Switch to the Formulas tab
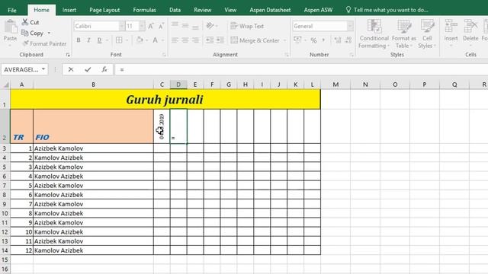The height and width of the screenshot is (274, 488). [144, 10]
